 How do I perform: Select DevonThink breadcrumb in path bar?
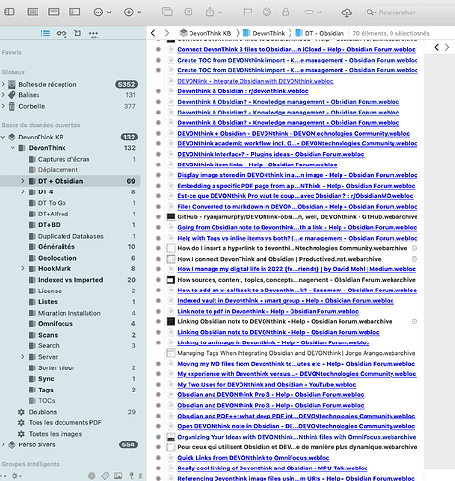[265, 33]
